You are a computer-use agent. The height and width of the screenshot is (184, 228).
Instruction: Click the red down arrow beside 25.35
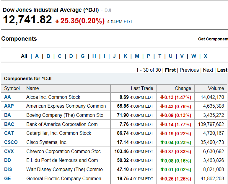57,22
